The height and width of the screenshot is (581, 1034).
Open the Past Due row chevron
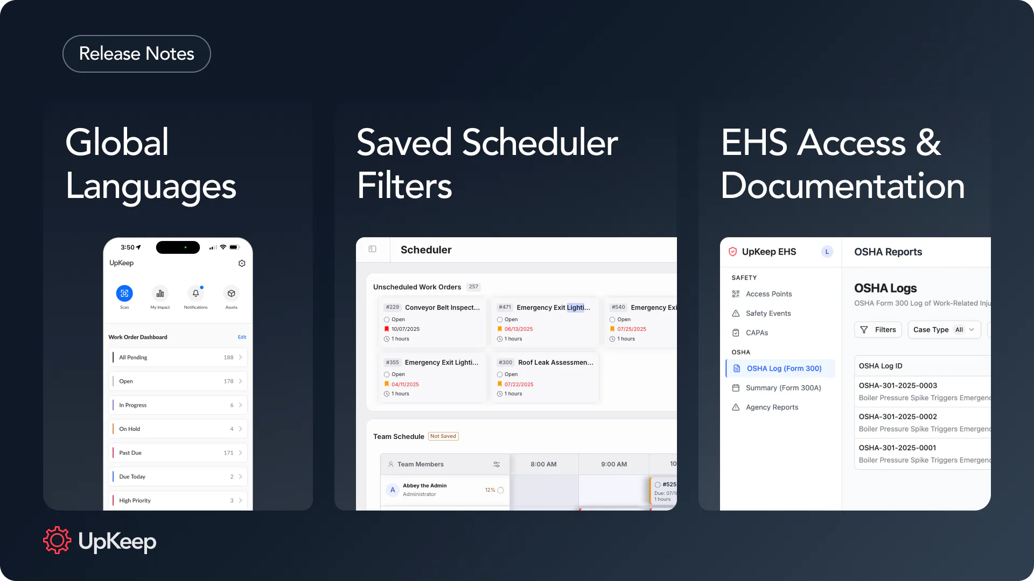(240, 453)
